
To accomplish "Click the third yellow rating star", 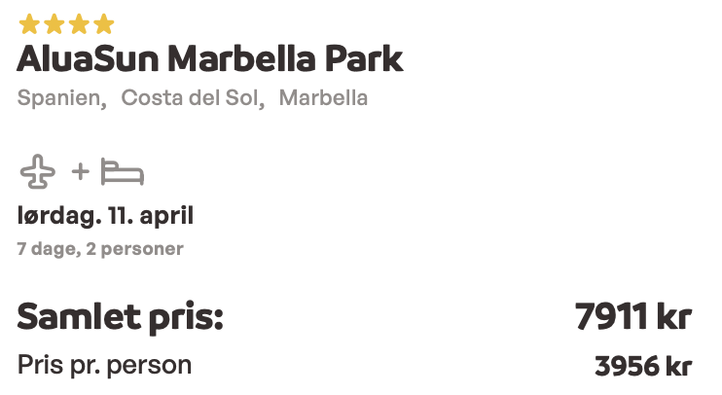I will [x=79, y=24].
